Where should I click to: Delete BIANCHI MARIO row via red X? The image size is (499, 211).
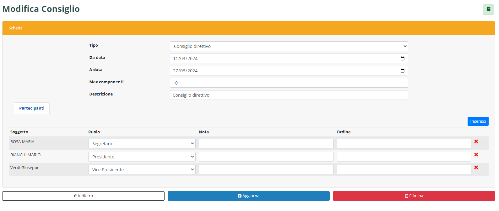476,155
